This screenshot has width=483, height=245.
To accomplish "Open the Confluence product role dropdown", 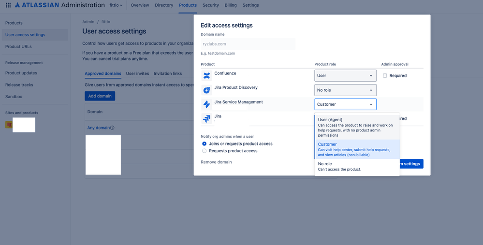I will 345,76.
